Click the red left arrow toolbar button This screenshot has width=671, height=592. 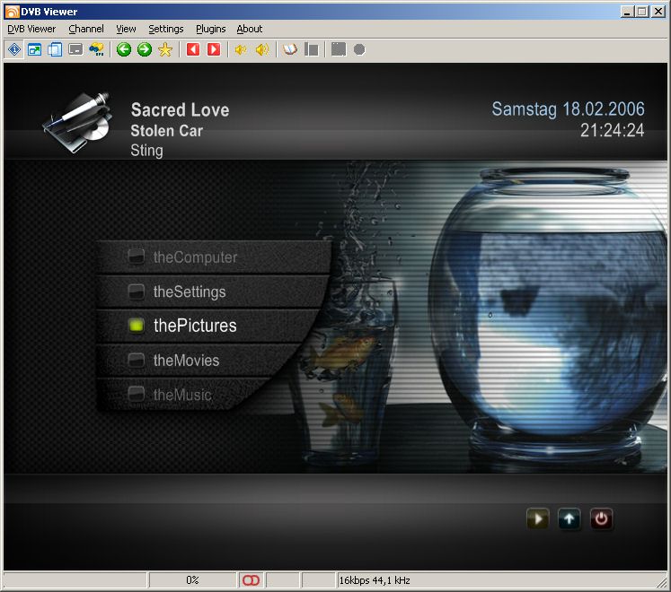point(193,49)
